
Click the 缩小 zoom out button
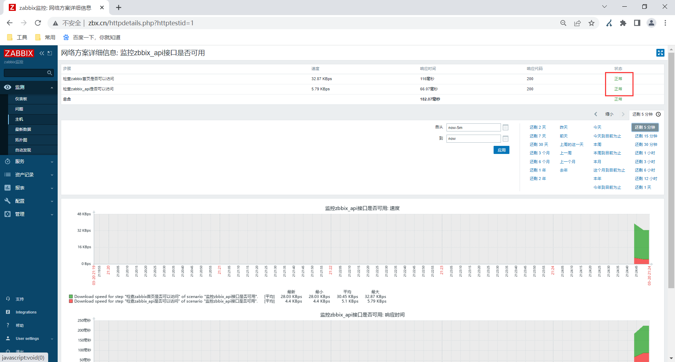tap(609, 114)
